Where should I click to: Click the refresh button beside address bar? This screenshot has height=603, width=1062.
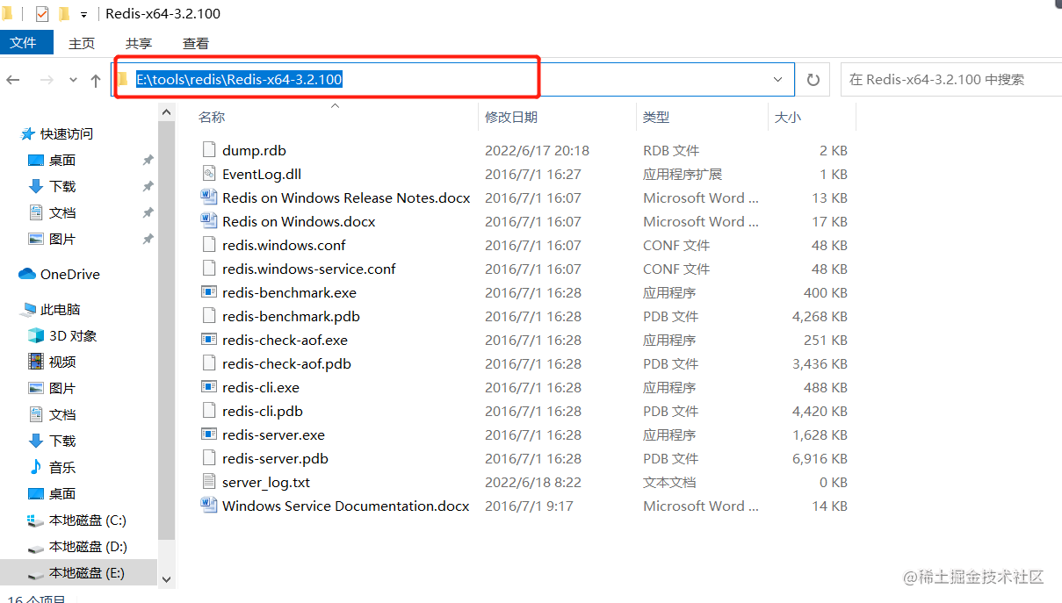coord(813,79)
